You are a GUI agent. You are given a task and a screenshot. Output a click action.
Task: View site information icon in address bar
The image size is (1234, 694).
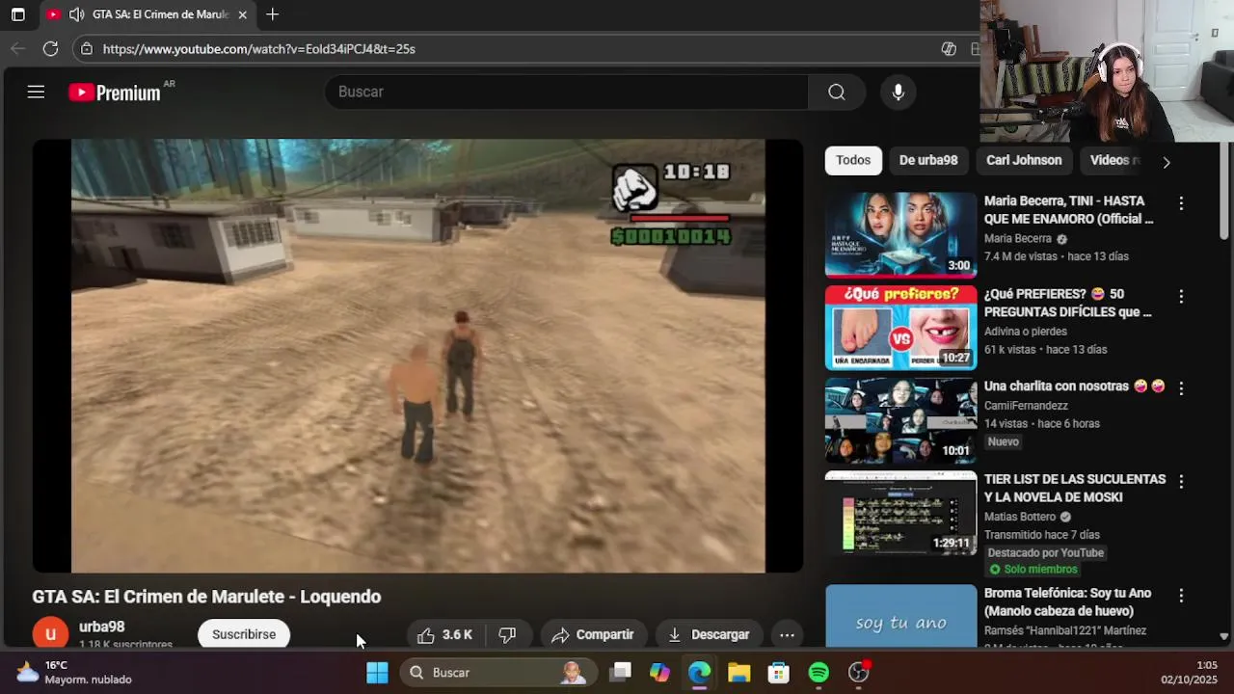[87, 48]
